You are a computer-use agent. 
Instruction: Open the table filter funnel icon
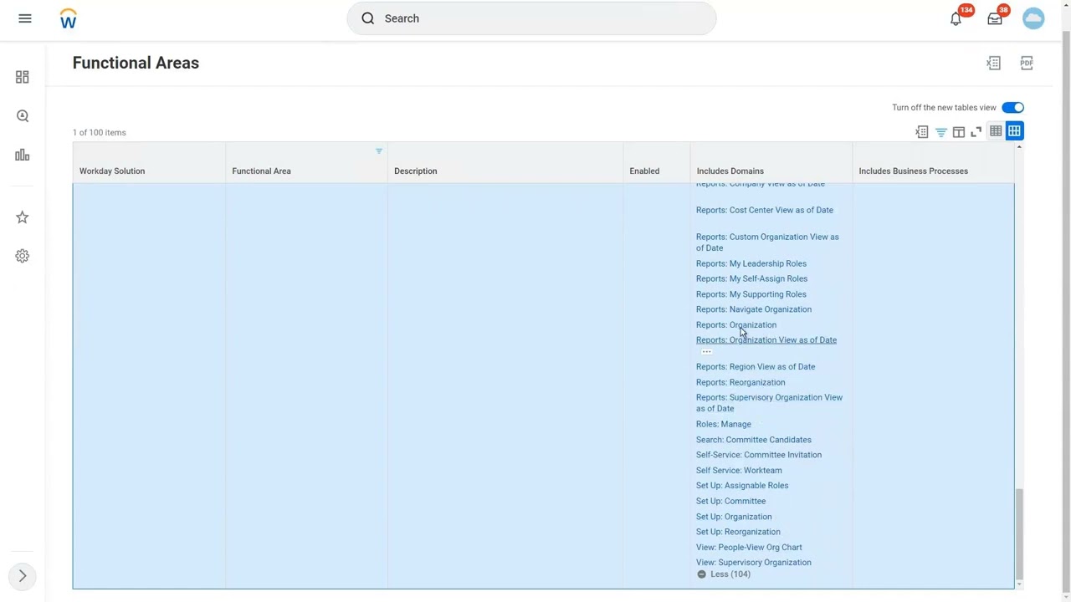[940, 132]
